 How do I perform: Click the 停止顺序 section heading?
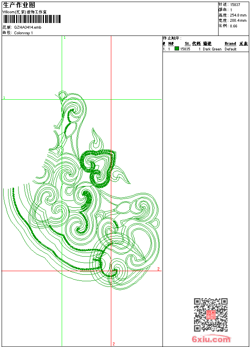172,38
